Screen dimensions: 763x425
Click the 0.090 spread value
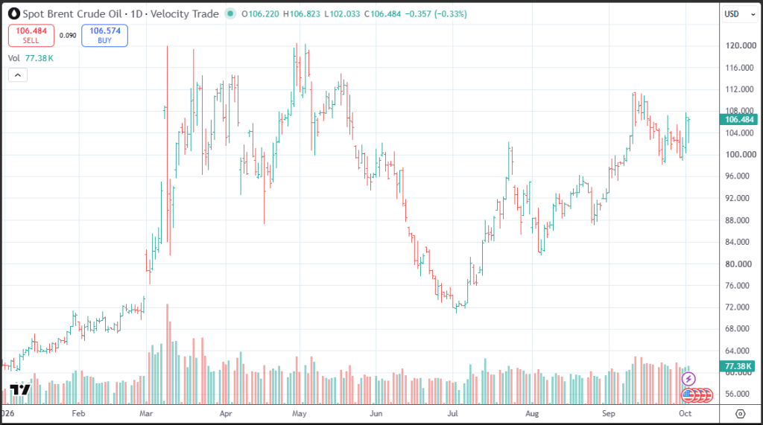click(68, 36)
